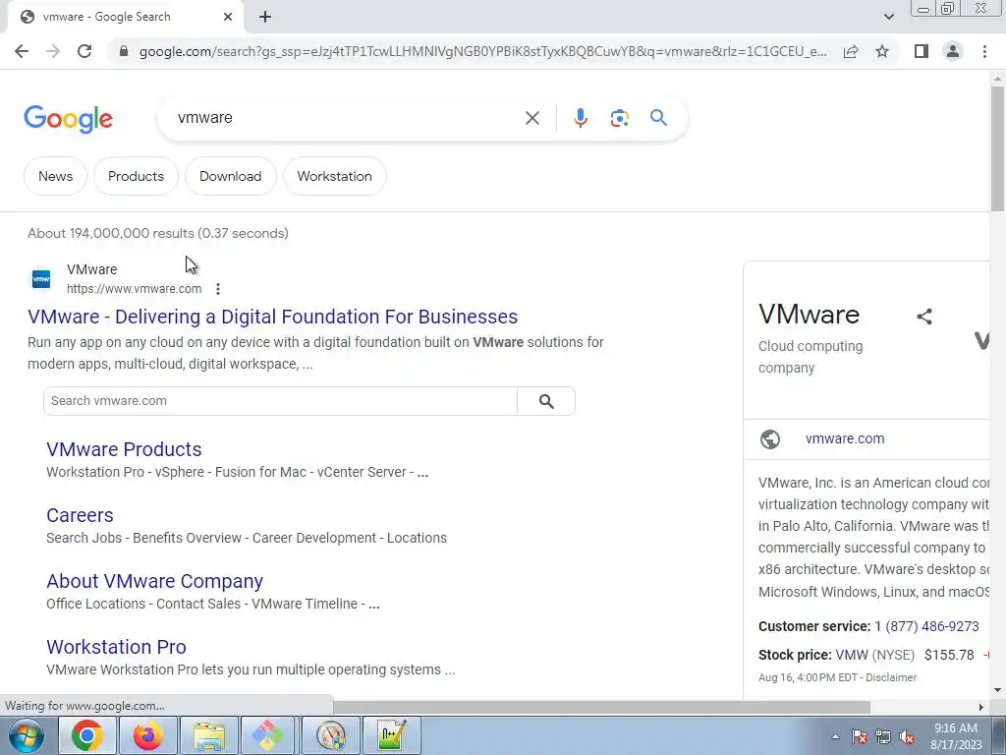The width and height of the screenshot is (1006, 755).
Task: Click the horizontal scrollbar thumb
Action: pos(601,707)
